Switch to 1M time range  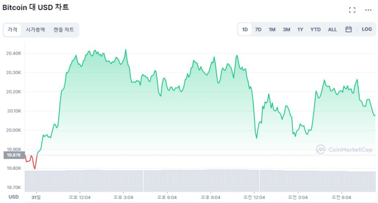(x=272, y=29)
